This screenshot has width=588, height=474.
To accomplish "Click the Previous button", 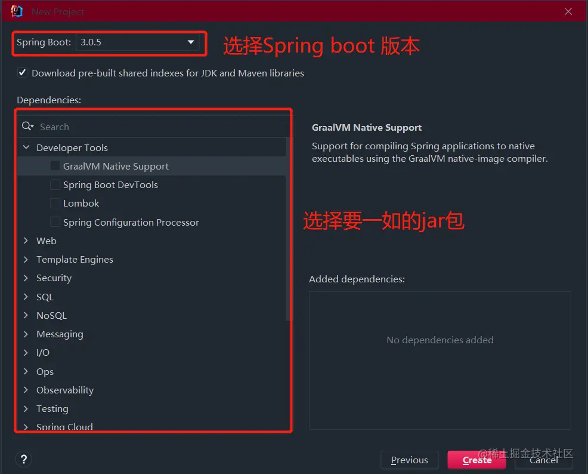I will tap(410, 460).
